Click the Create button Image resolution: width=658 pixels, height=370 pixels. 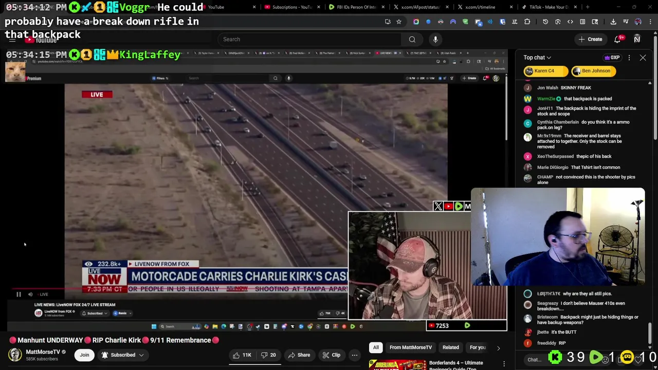coord(590,40)
